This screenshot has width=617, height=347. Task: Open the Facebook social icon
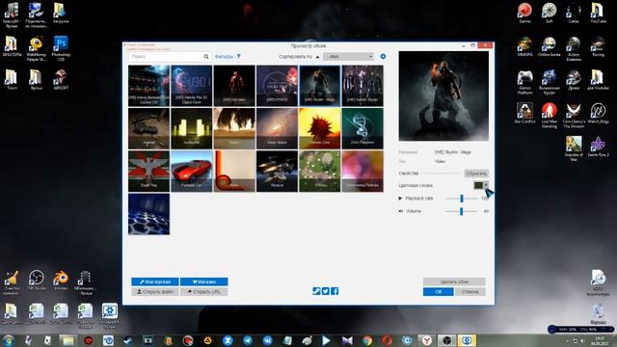335,291
